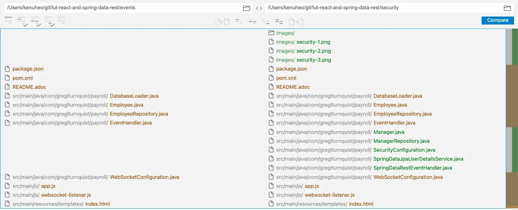Click the file icon next to SecurityConfiguration.java
Viewport: 518px width, 210px height.
(271, 150)
